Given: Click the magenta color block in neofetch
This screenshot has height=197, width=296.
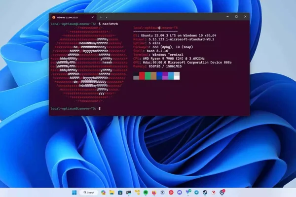Looking at the screenshot, I should (x=165, y=76).
